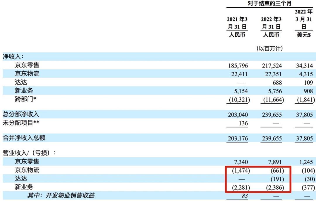Click 239,655 in the 总分部净收入 row
This screenshot has width=316, height=201.
pos(272,115)
